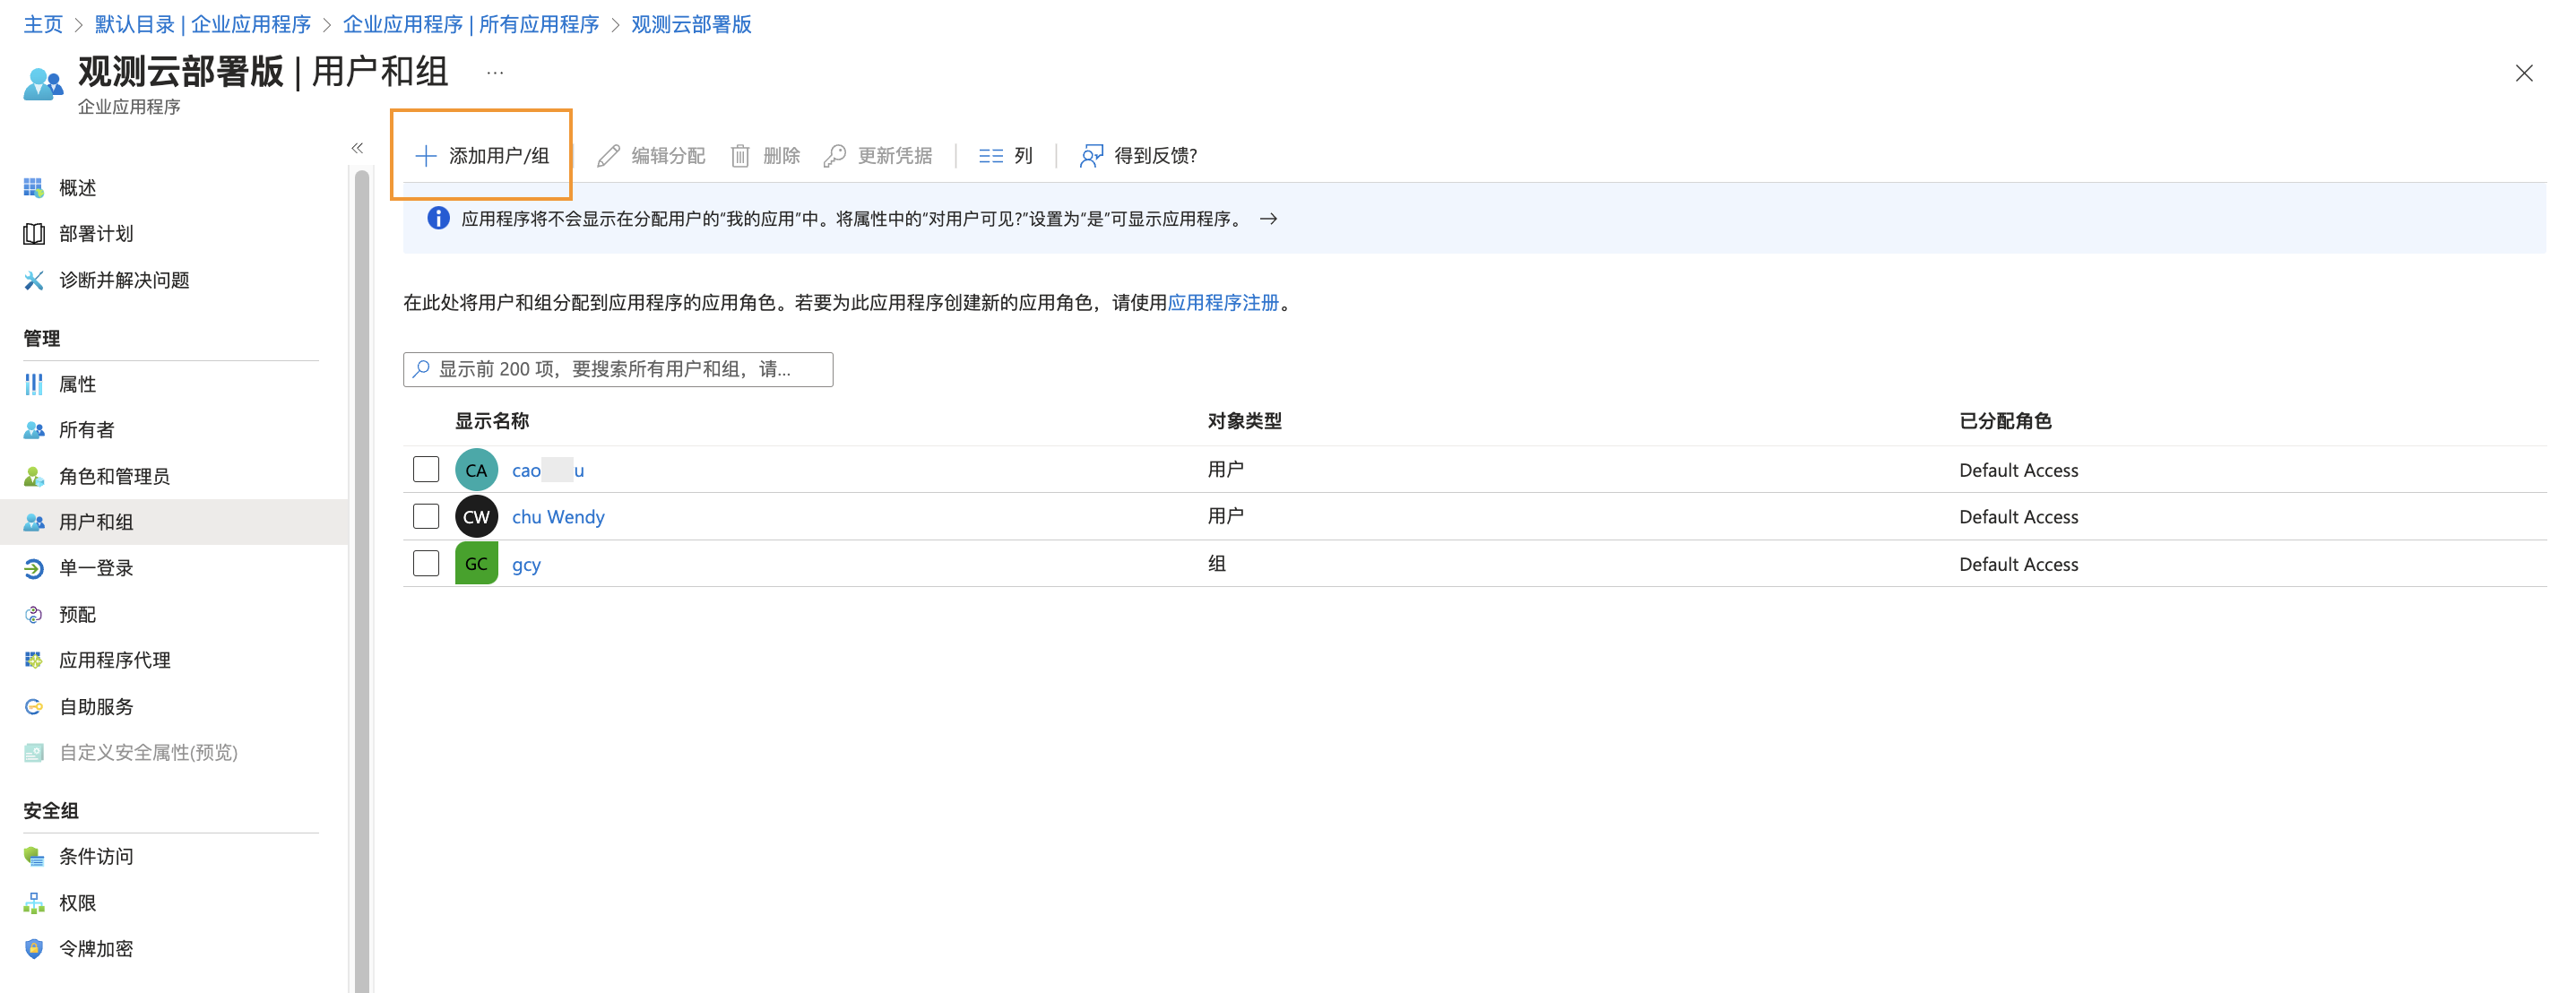
Task: Click the 显示名称 column header
Action: pos(492,421)
